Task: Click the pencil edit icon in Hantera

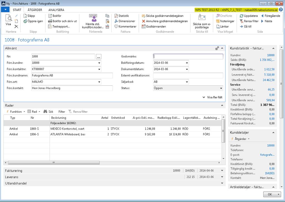Action: pyautogui.click(x=16, y=16)
